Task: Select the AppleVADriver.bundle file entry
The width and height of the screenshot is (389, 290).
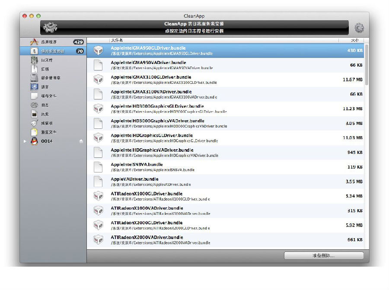Action: (225, 182)
